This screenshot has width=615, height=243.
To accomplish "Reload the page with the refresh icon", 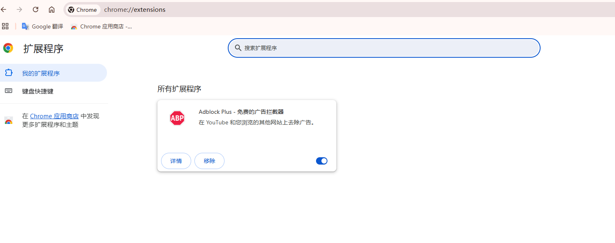I will click(x=35, y=9).
